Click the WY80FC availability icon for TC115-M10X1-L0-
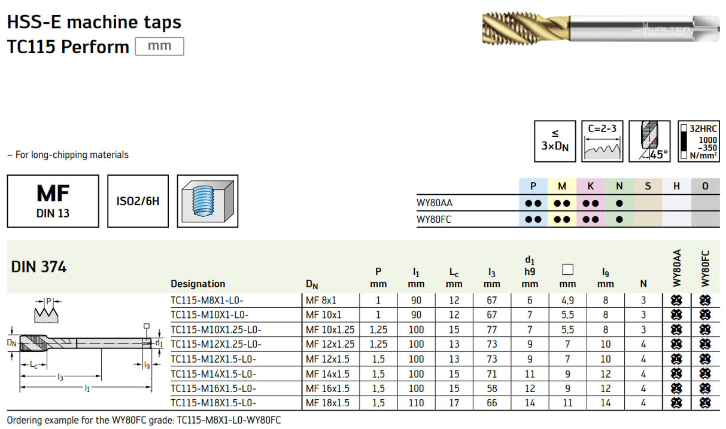This screenshot has width=726, height=429. coord(705,315)
